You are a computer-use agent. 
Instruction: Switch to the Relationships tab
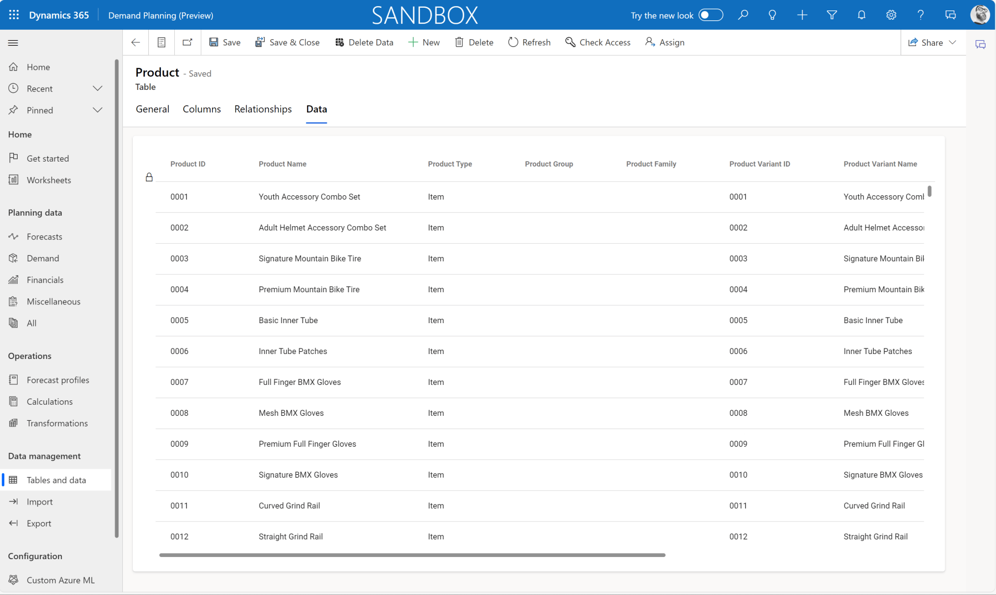(263, 109)
